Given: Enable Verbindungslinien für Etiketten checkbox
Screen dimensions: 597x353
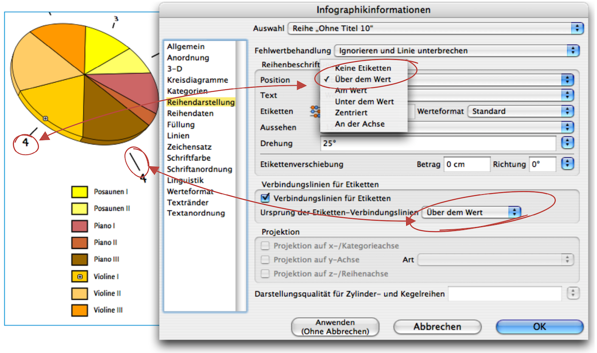Looking at the screenshot, I should (x=265, y=198).
